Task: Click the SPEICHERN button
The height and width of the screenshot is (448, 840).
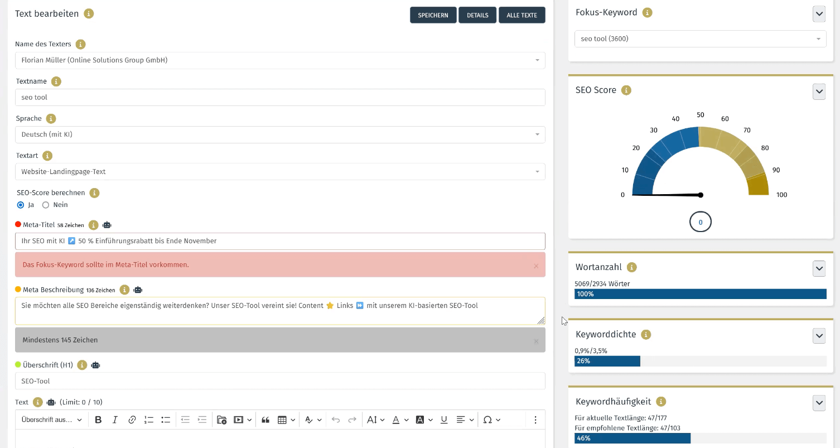Action: 433,15
